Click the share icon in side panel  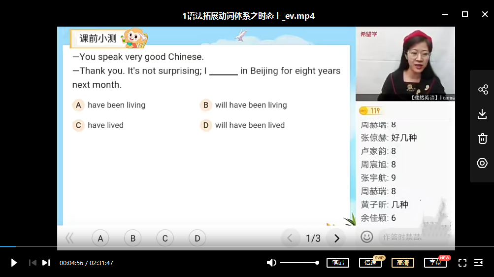483,89
